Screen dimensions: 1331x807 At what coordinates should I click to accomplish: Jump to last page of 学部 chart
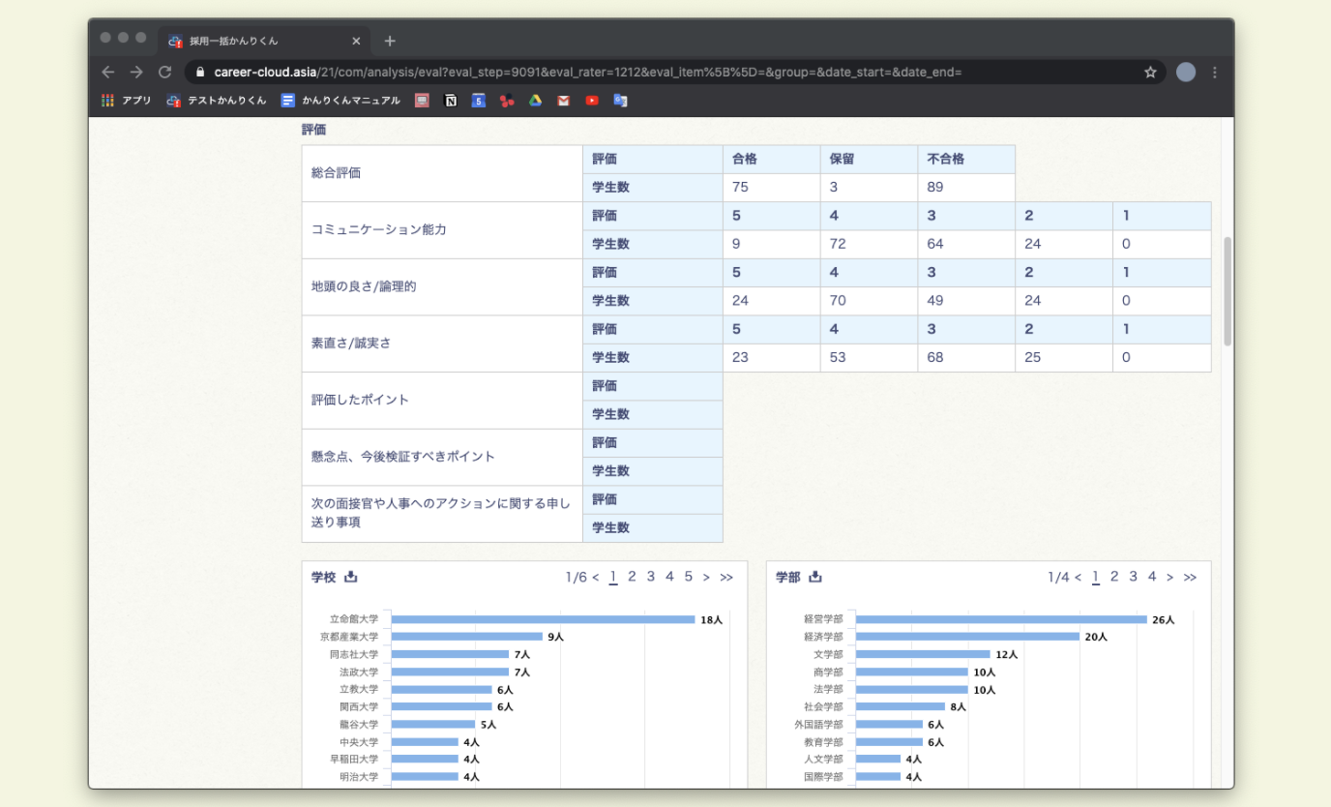[1190, 578]
